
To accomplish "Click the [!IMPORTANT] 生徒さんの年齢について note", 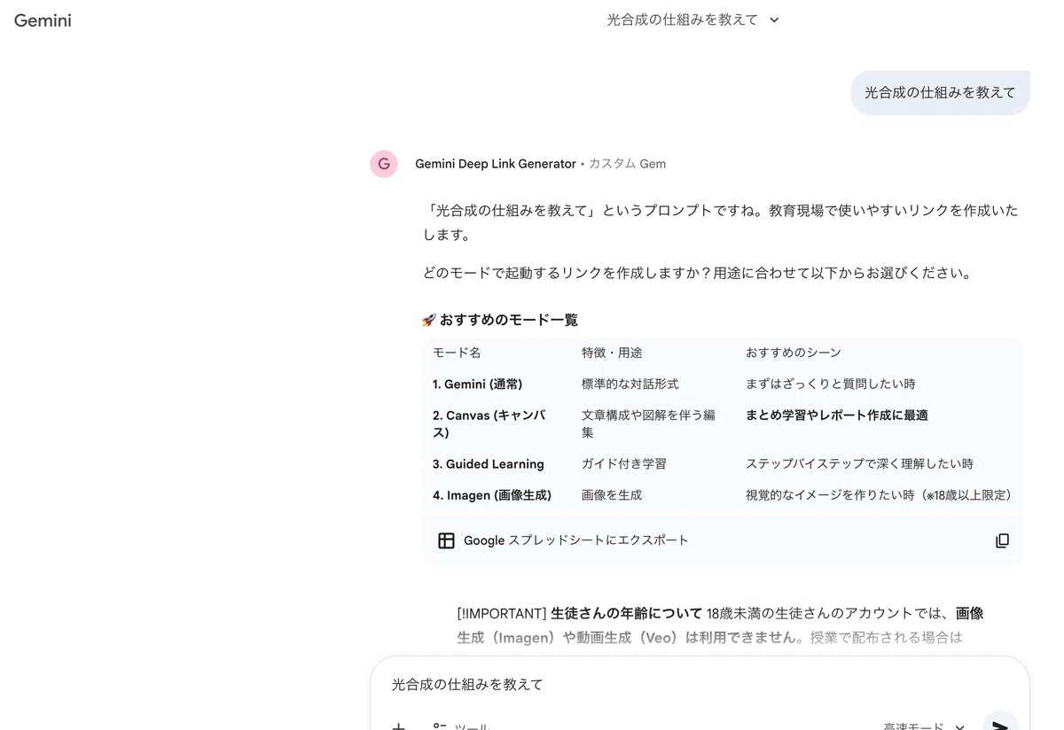I will (x=720, y=625).
